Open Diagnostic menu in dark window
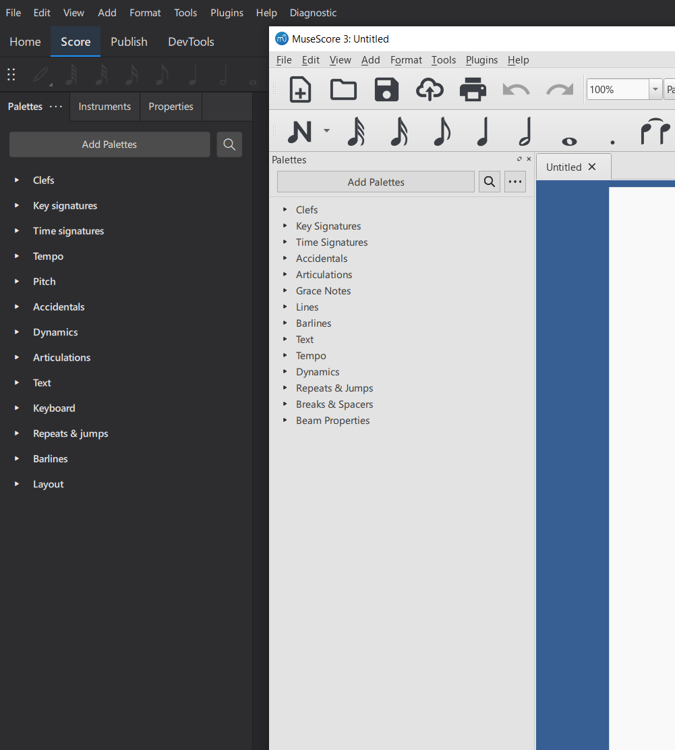This screenshot has width=675, height=750. click(x=313, y=13)
